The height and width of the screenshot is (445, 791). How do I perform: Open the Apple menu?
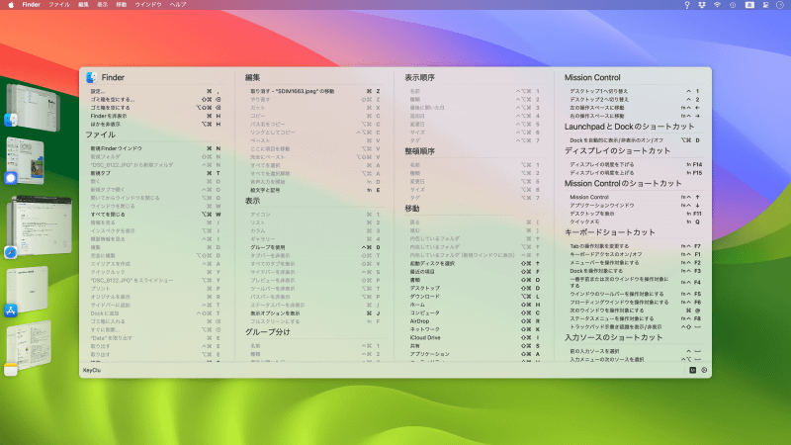[x=11, y=5]
